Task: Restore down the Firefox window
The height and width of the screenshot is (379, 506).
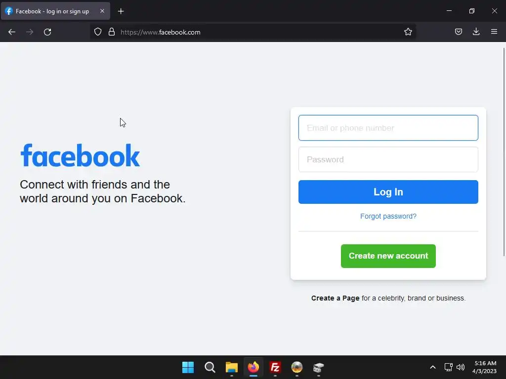Action: click(472, 11)
